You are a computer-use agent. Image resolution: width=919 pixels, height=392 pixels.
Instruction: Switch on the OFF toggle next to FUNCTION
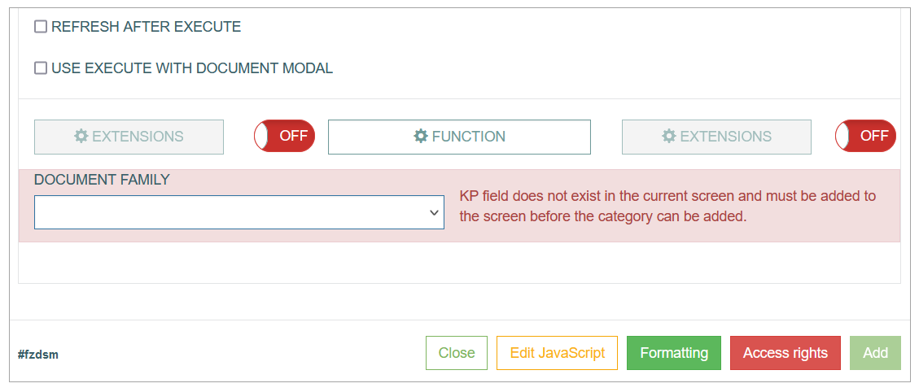[284, 136]
